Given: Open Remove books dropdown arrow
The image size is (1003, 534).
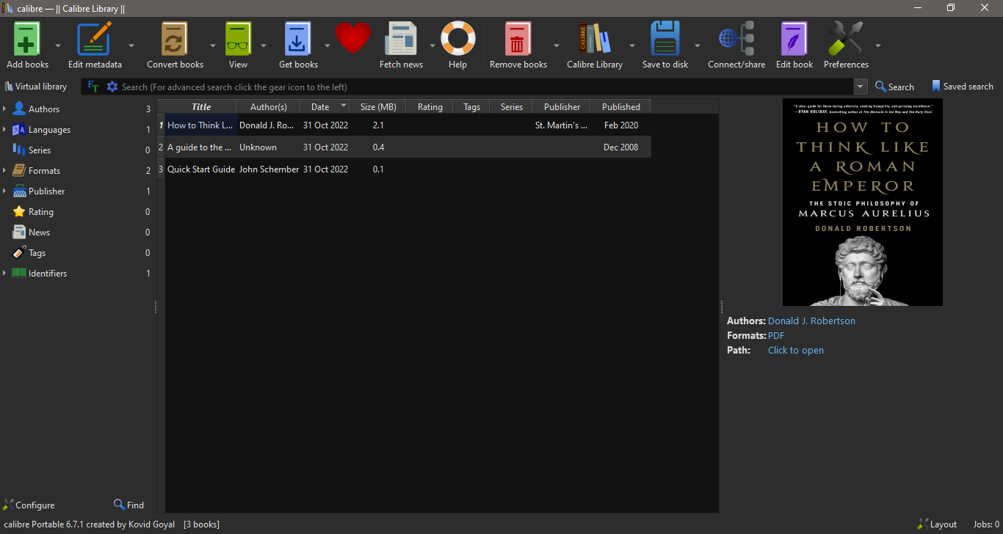Looking at the screenshot, I should pos(557,45).
